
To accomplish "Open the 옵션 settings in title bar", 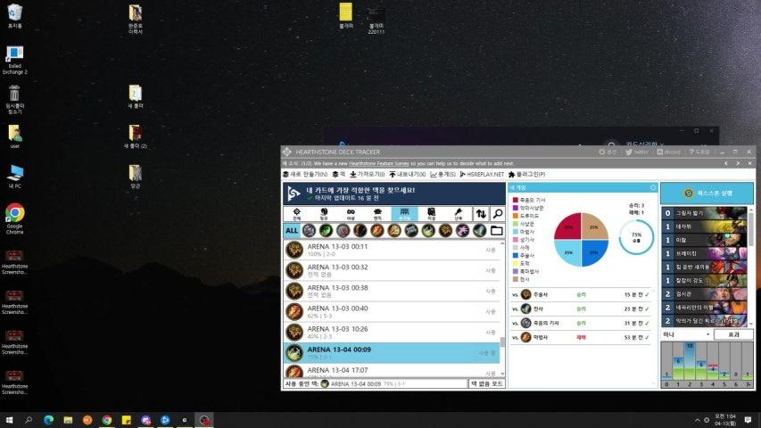I will (607, 152).
